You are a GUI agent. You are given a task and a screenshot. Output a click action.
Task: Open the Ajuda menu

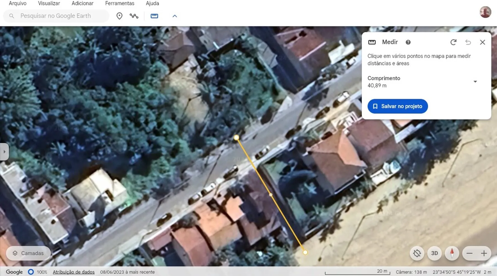pos(152,3)
